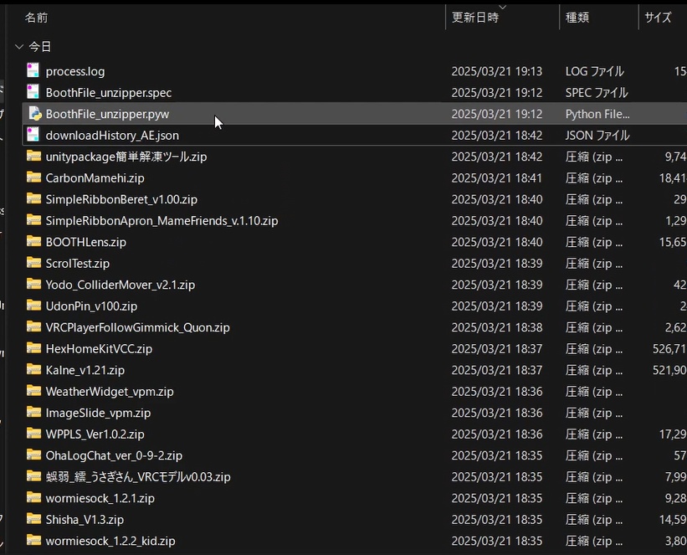Click the zip icon of うさぎさん_VRCモデルv0.03.zip
The image size is (687, 555).
[x=33, y=476]
